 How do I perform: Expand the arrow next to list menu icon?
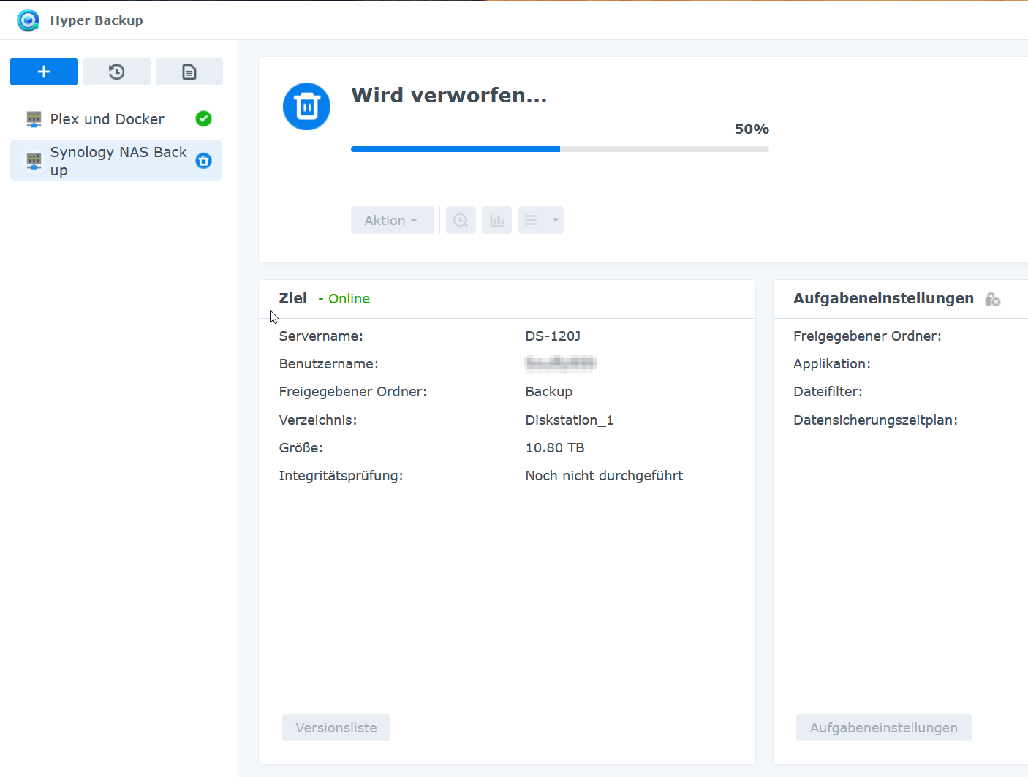pyautogui.click(x=556, y=220)
